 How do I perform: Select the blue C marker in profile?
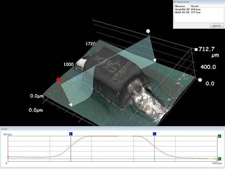pyautogui.click(x=154, y=134)
